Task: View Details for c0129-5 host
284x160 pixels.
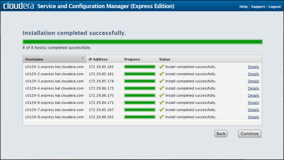Action: point(253,95)
